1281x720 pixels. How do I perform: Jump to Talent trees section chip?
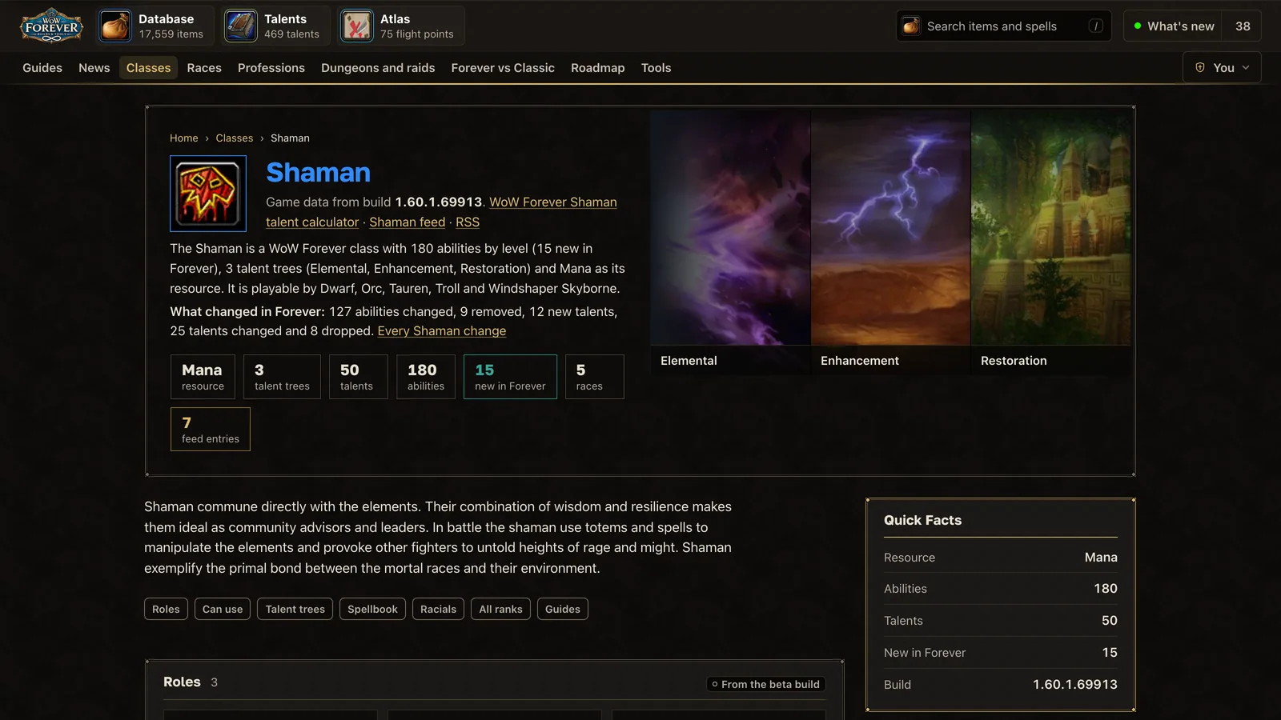(x=295, y=610)
